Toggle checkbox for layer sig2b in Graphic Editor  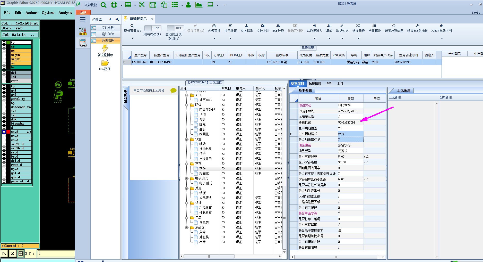pos(4,55)
